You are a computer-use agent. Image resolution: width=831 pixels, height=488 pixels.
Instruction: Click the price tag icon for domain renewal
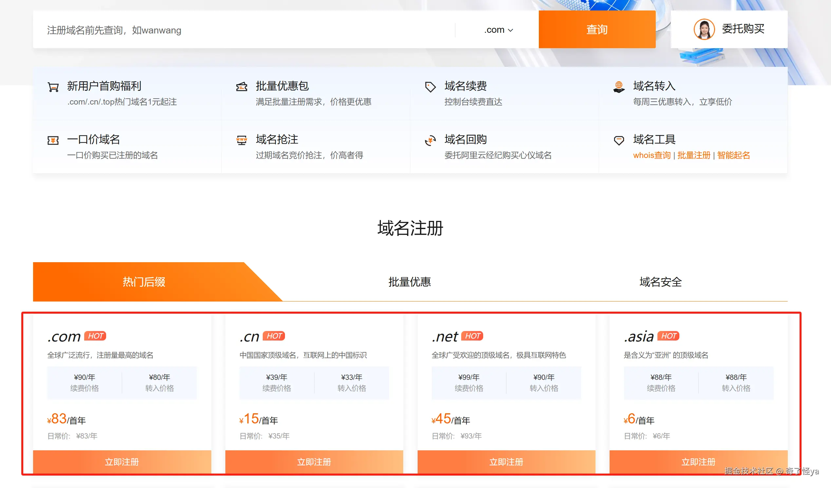430,87
